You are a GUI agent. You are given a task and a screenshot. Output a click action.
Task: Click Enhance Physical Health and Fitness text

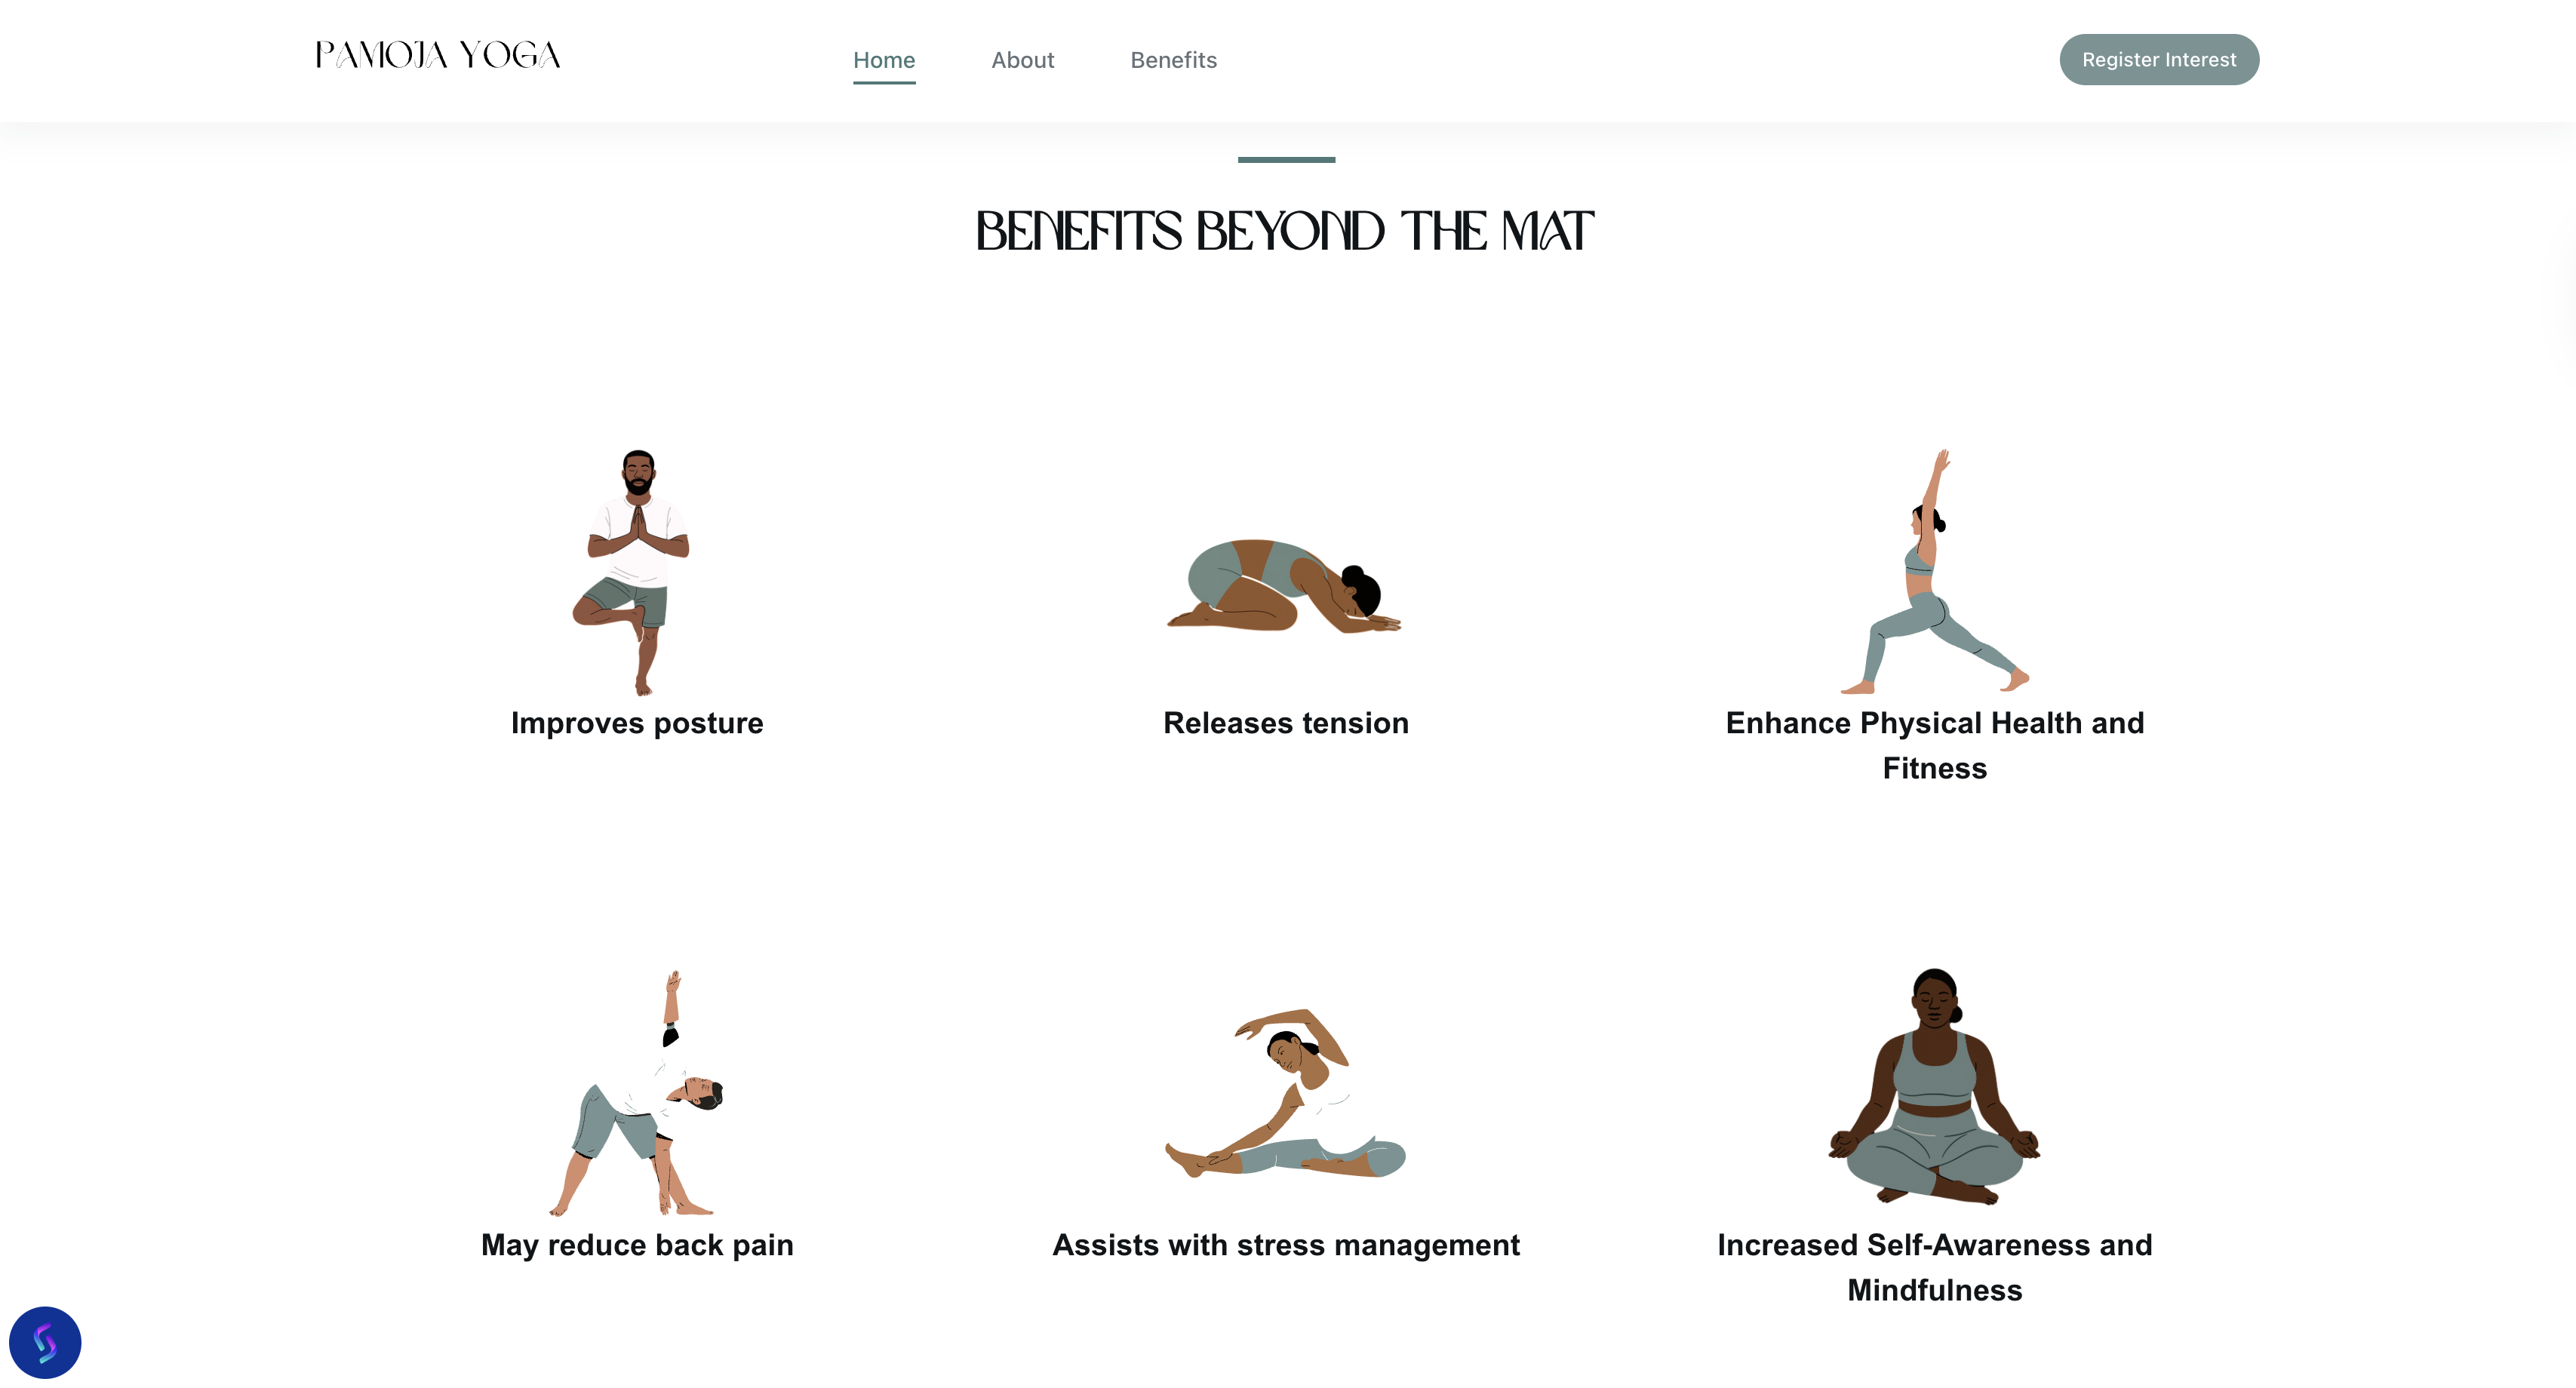point(1935,745)
